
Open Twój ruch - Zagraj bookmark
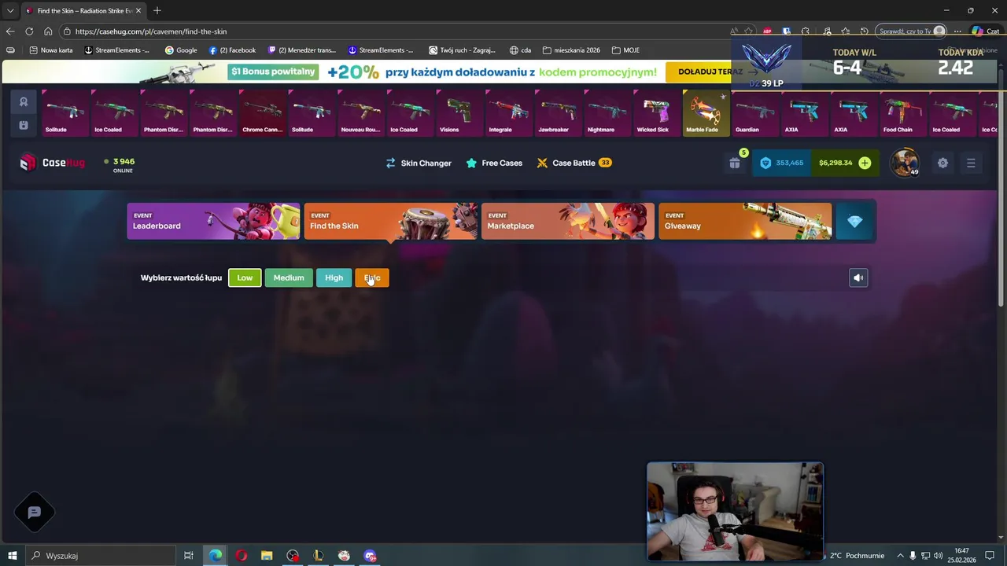(462, 50)
